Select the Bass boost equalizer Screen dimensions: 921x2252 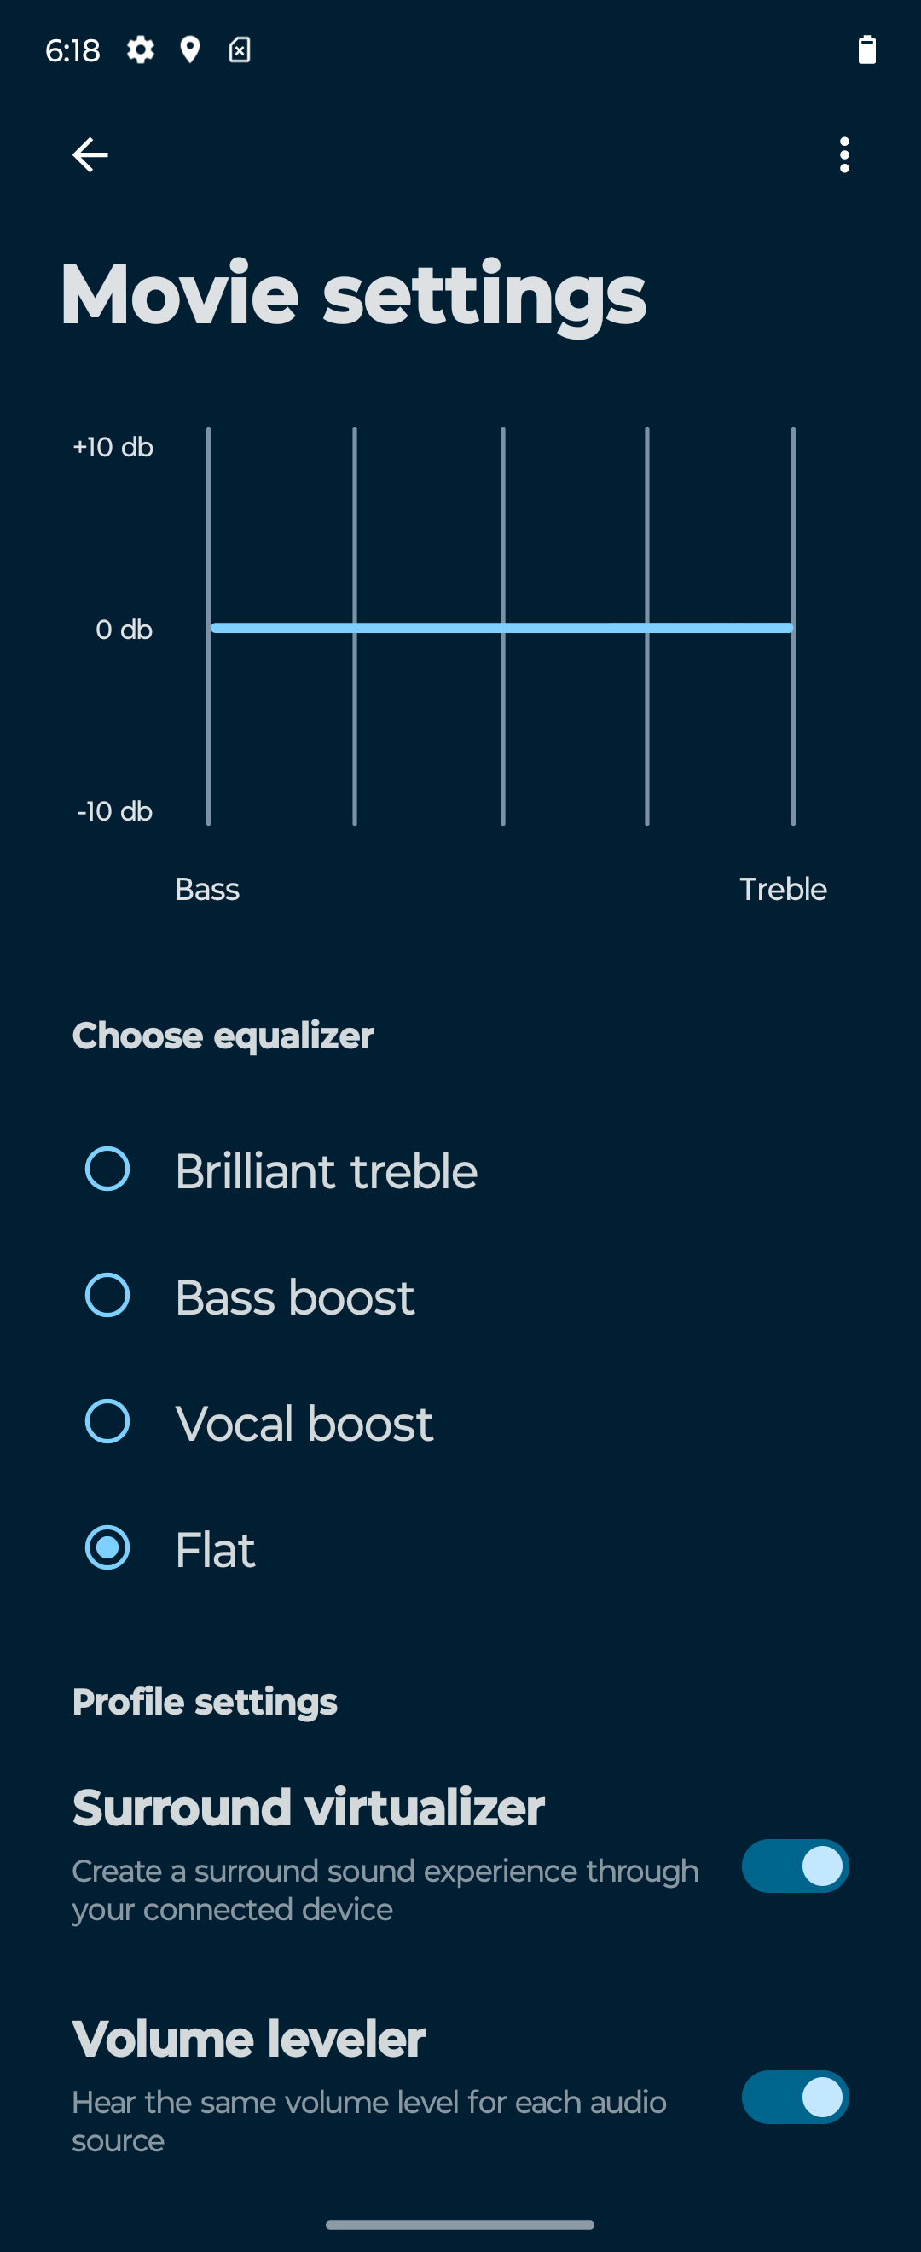point(460,1297)
